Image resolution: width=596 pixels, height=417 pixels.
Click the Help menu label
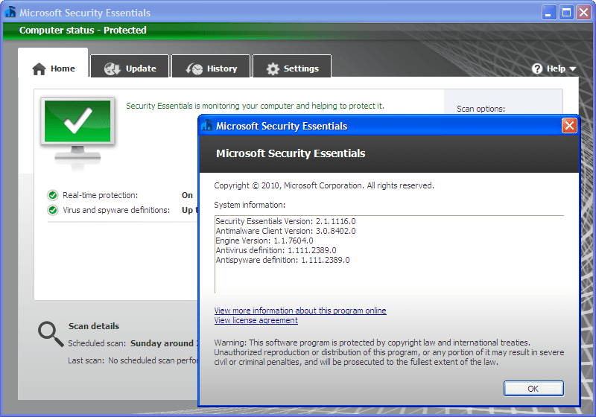(x=556, y=69)
